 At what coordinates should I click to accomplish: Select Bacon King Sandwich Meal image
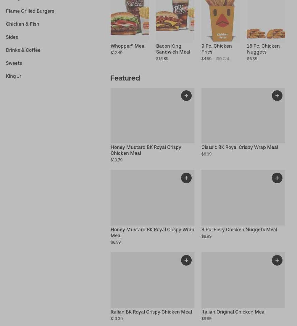(175, 20)
